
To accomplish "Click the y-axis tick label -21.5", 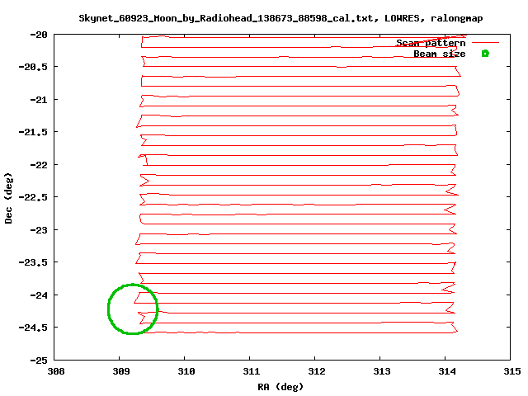I will [33, 132].
